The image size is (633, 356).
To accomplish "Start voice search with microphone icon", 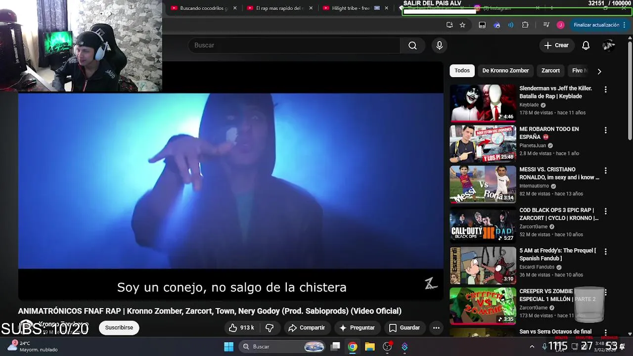I will 439,45.
